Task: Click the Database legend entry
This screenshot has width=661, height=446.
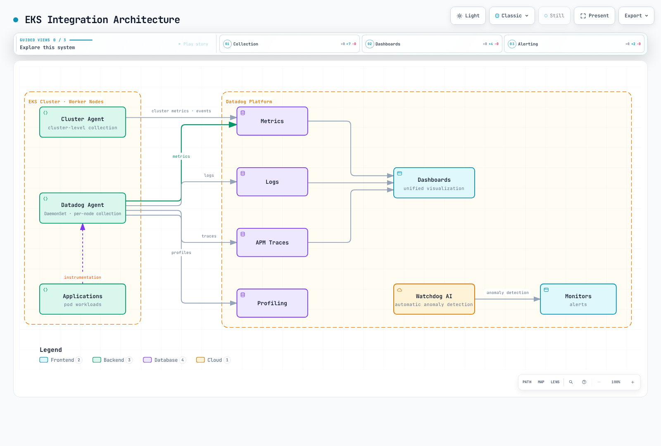Action: [164, 360]
